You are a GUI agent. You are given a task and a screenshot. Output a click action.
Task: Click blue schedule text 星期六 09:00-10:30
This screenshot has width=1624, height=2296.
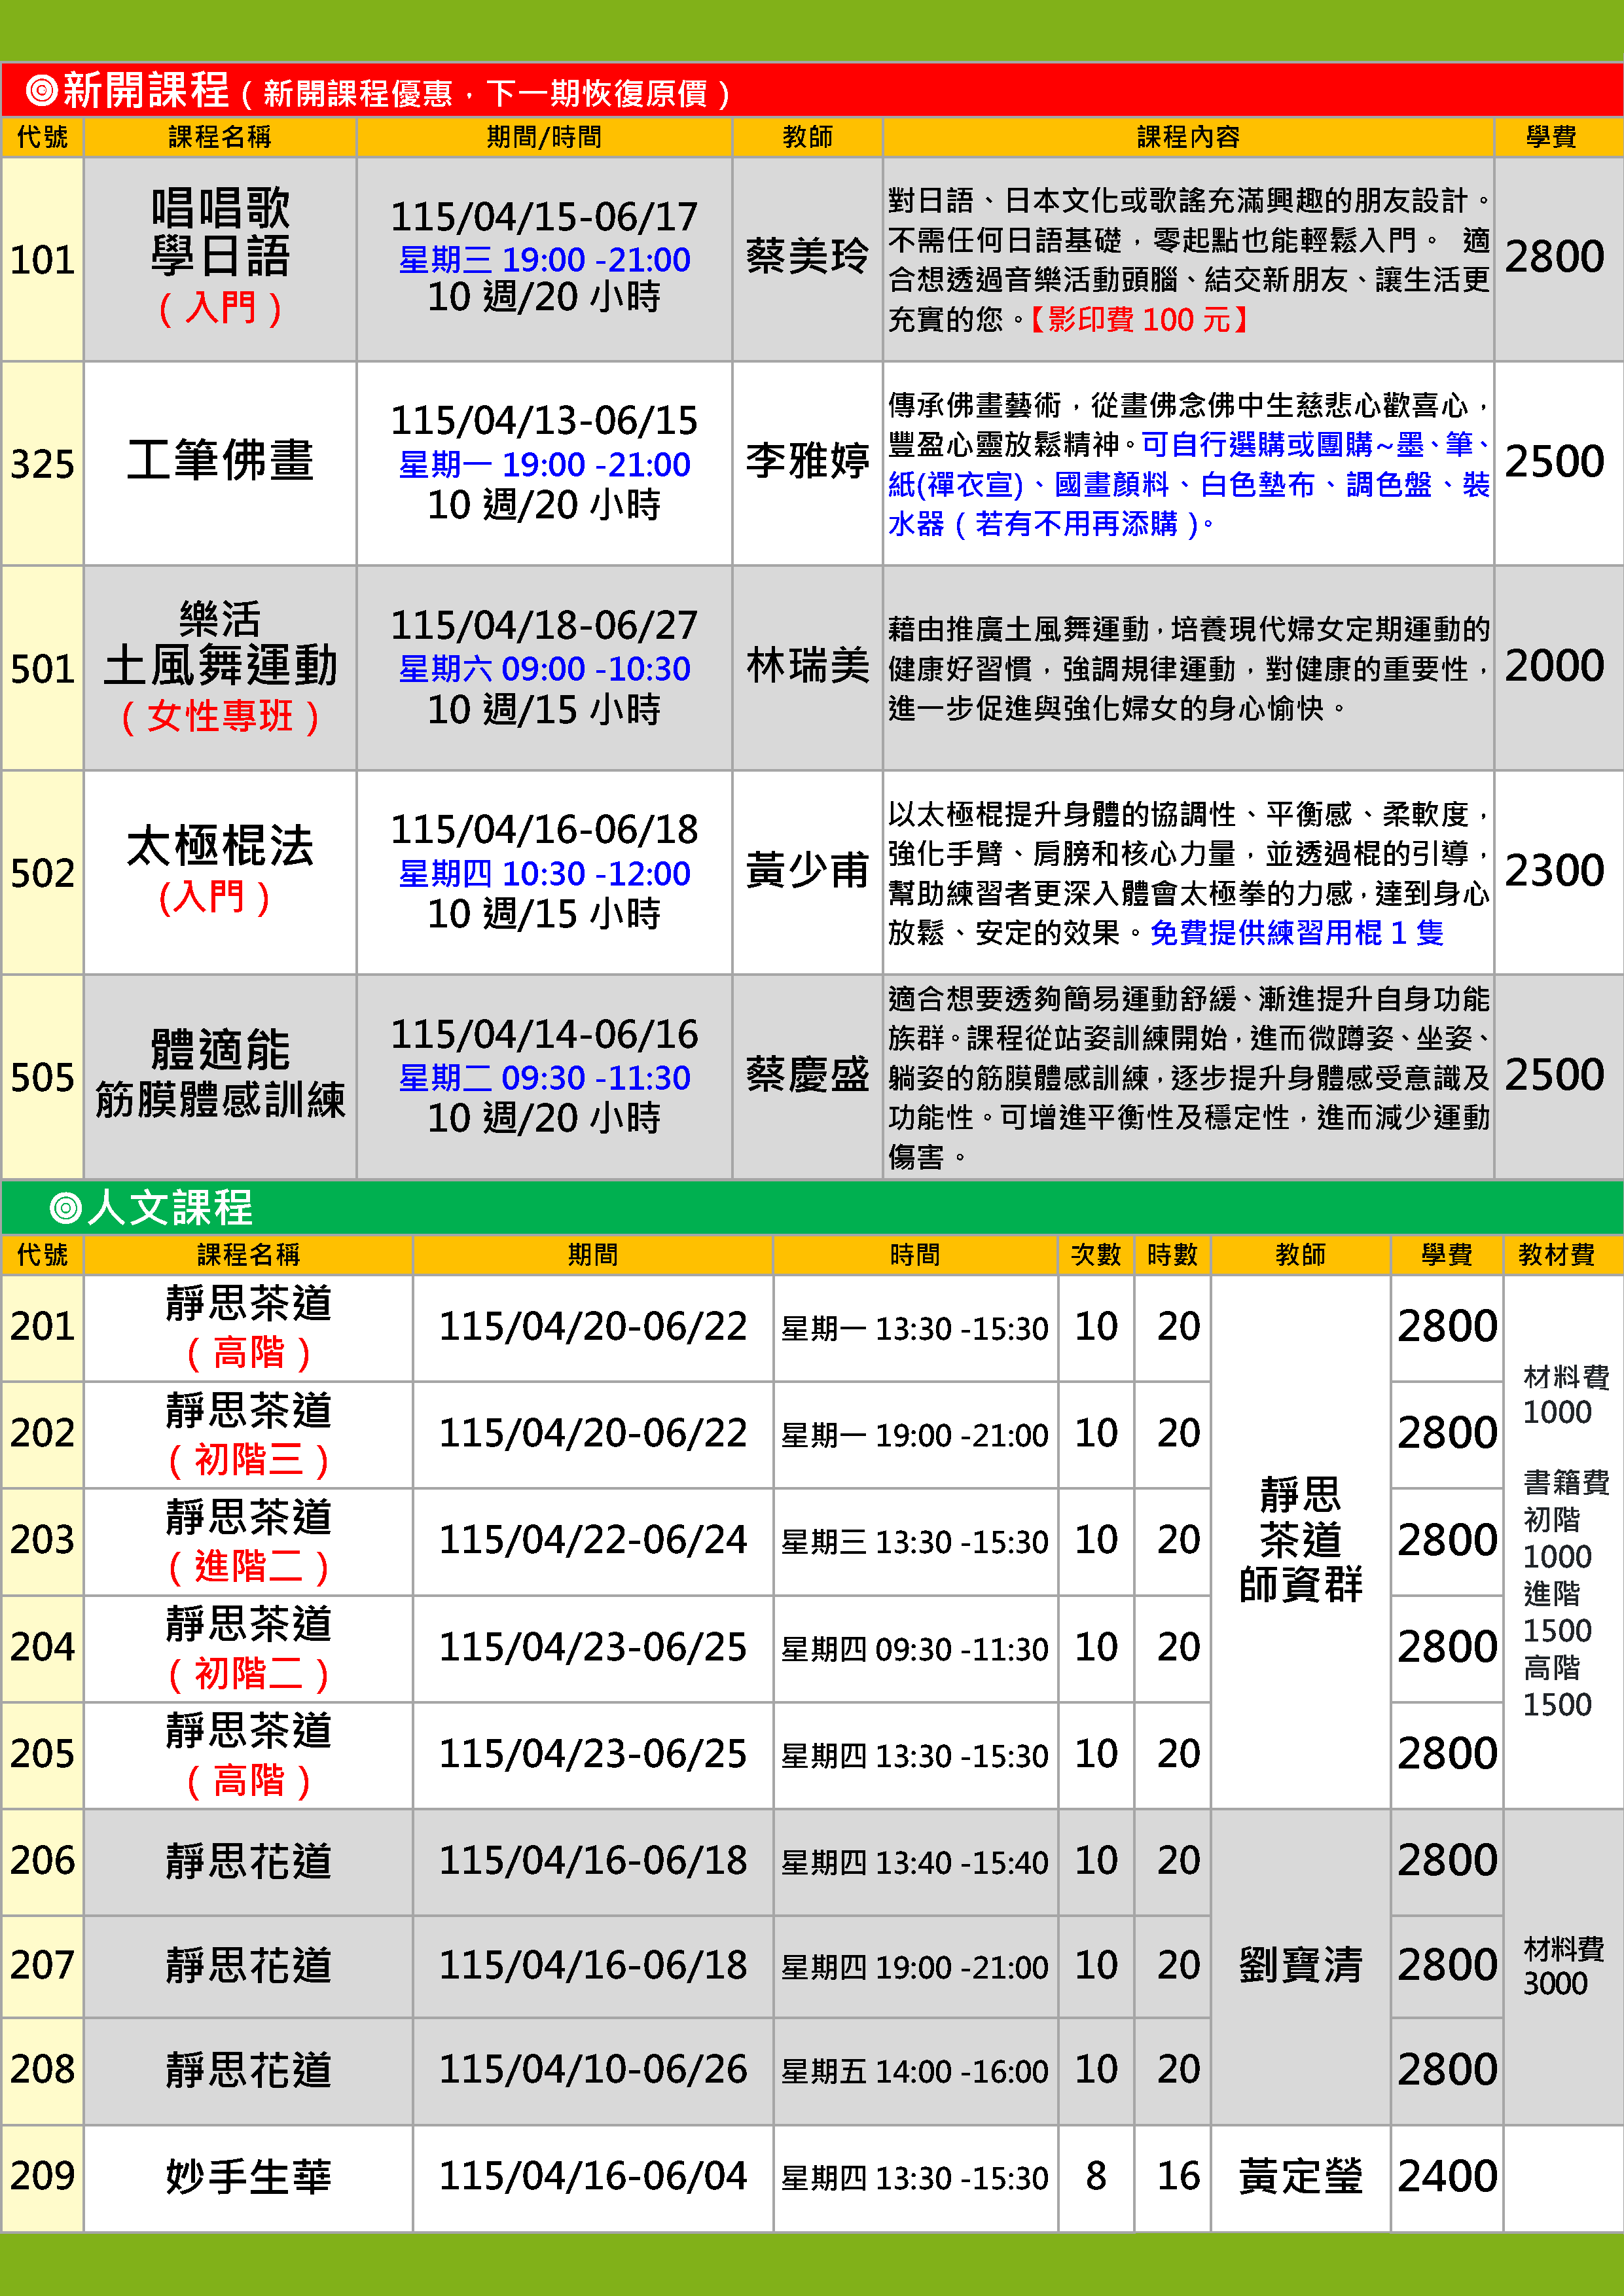tap(544, 669)
